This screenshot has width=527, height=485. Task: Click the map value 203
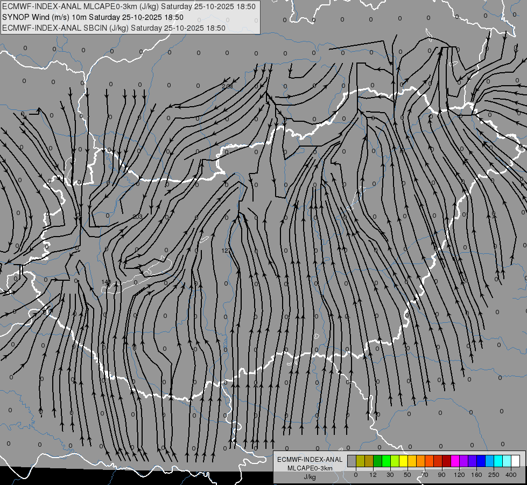(137, 217)
